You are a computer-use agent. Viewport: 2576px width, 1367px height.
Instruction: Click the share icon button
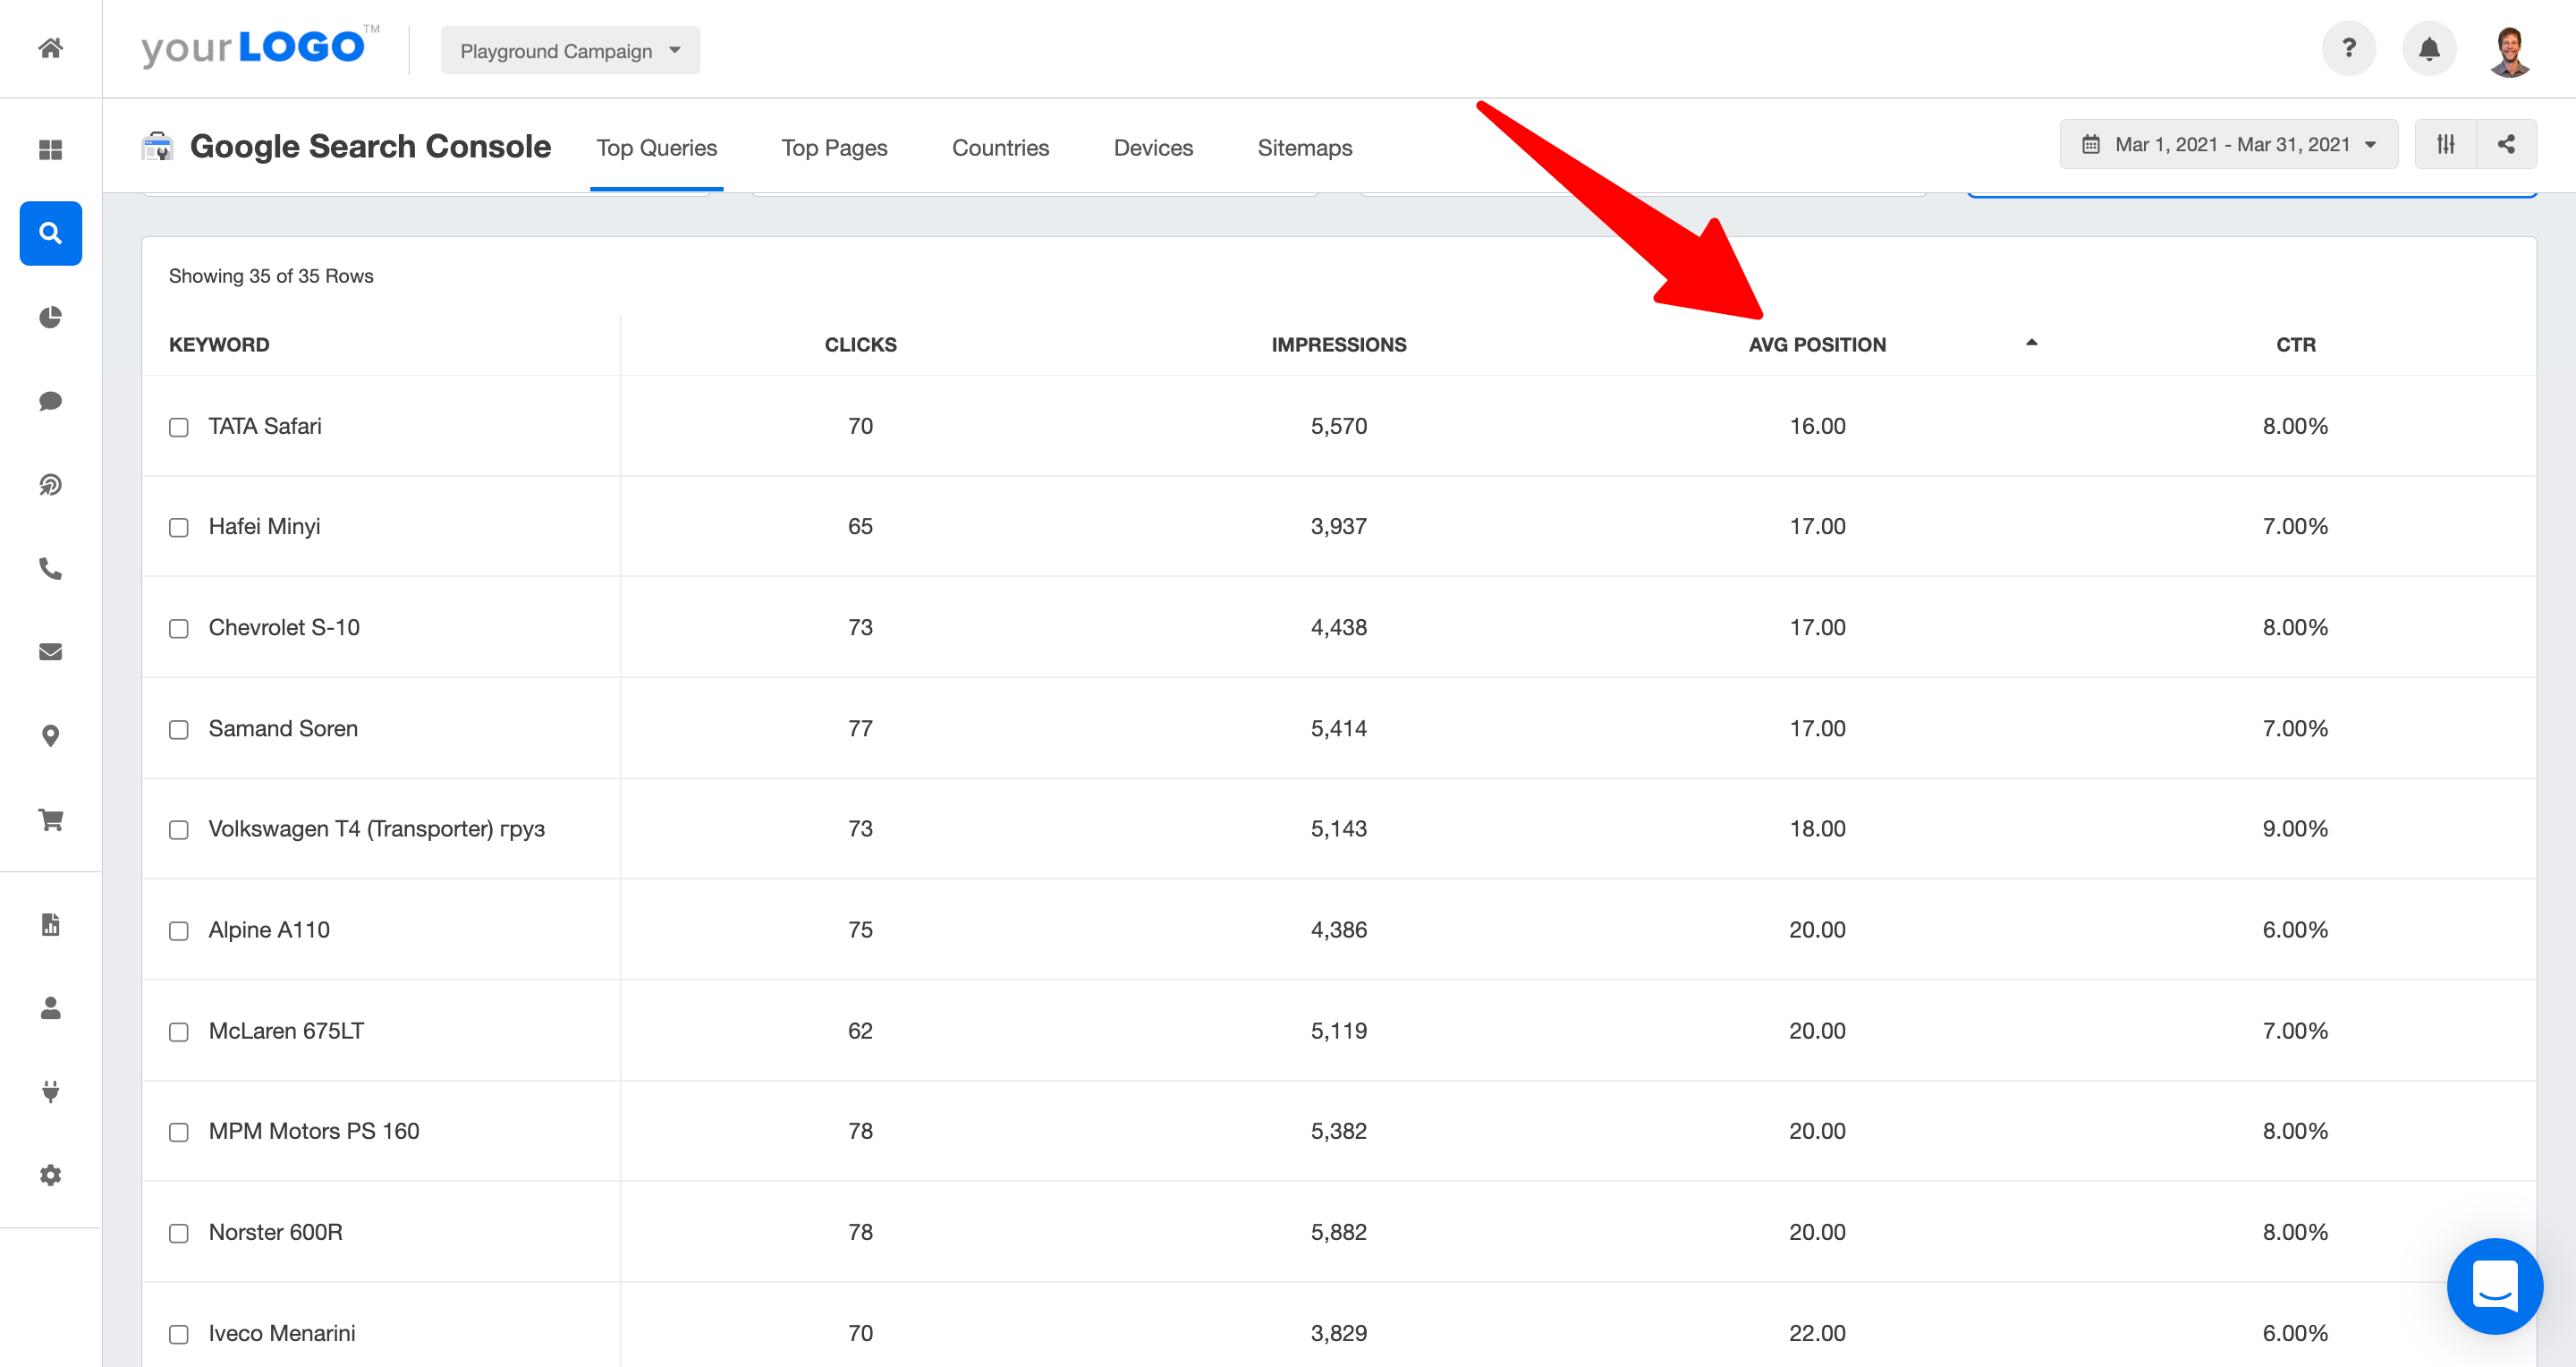(x=2506, y=144)
